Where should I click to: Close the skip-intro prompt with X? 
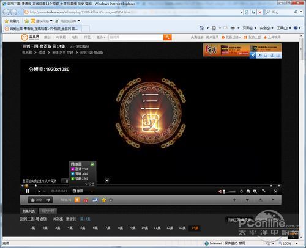tap(107, 181)
